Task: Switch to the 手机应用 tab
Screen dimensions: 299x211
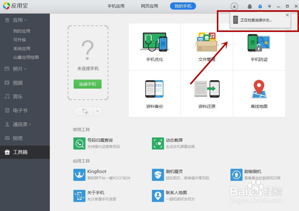Action: pyautogui.click(x=116, y=6)
